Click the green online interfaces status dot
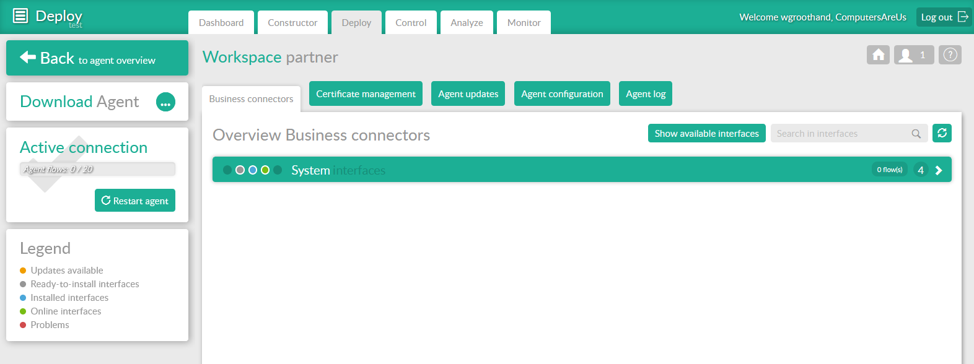974x364 pixels. click(x=265, y=170)
